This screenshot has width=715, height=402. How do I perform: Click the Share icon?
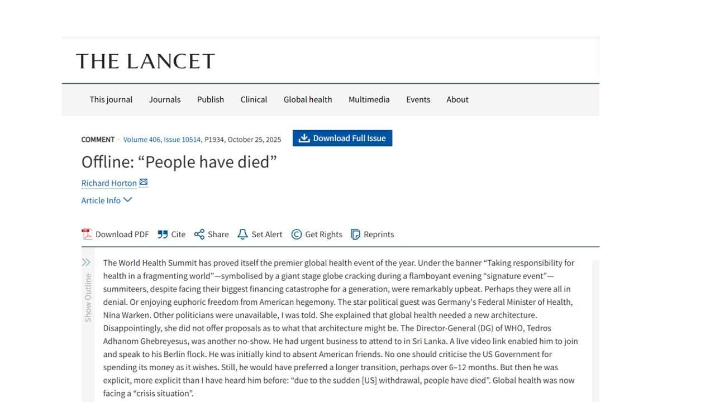(199, 234)
